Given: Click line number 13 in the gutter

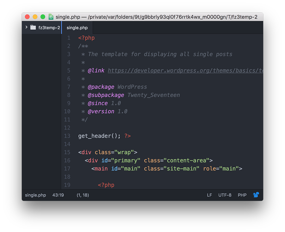Looking at the screenshot, I should click(67, 136).
